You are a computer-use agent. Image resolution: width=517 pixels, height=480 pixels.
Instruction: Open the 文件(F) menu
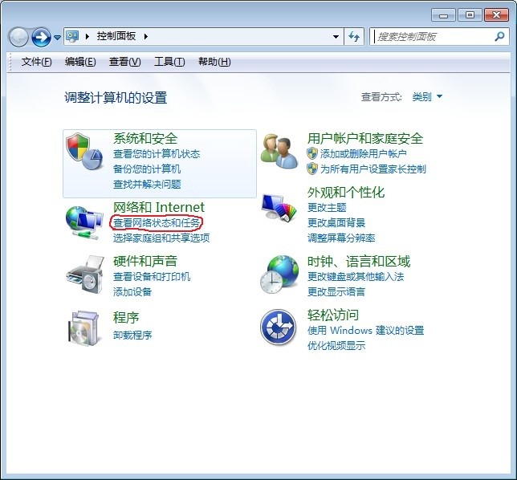pos(36,62)
